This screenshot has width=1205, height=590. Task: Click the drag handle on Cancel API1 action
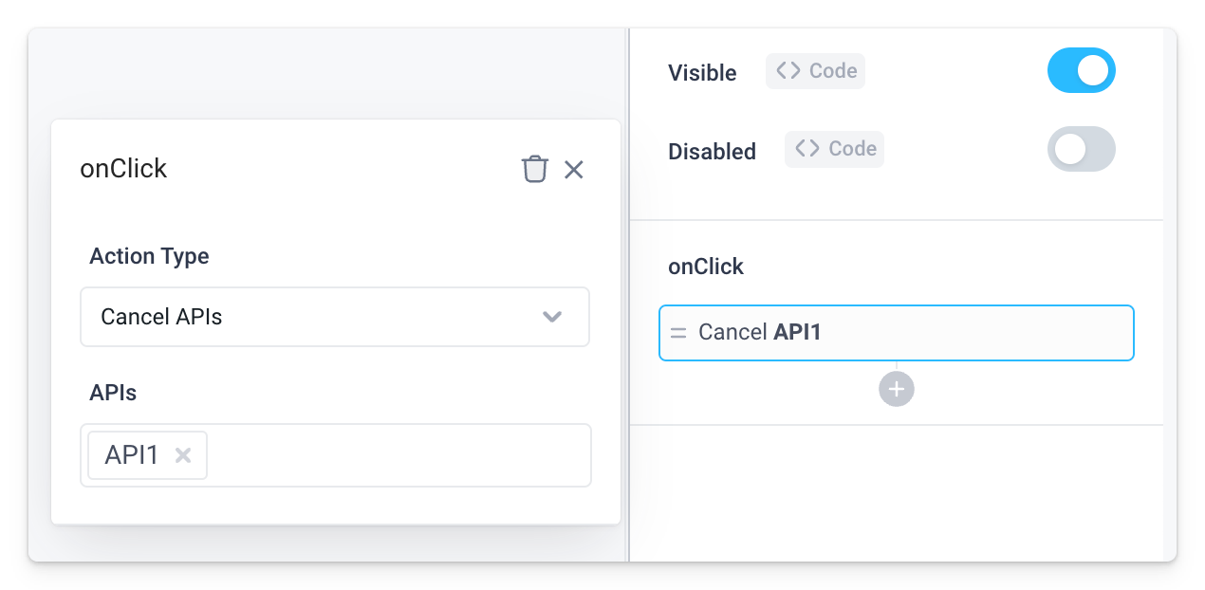coord(678,333)
